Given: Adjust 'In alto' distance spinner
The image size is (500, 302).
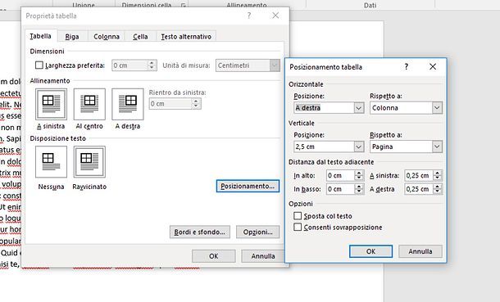Looking at the screenshot, I should 359,175.
